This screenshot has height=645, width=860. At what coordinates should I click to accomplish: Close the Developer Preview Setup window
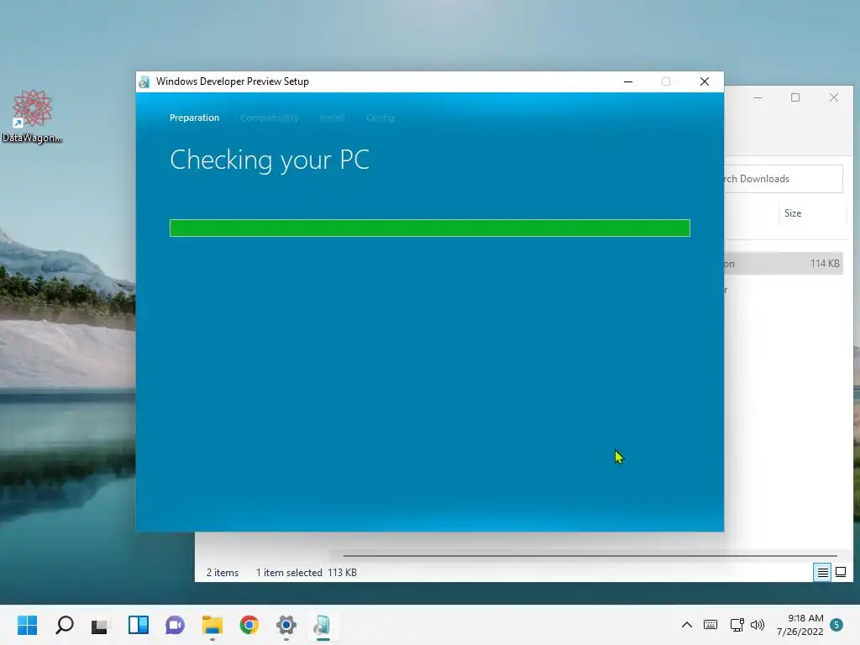click(x=705, y=81)
